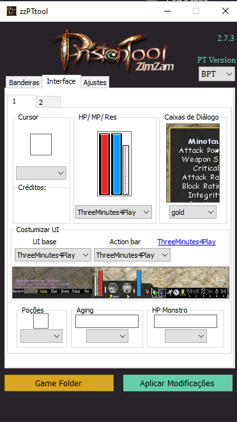
Task: Click the ThreeMinutes4Play hyperlink
Action: tap(187, 242)
